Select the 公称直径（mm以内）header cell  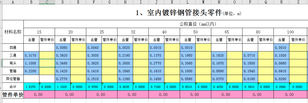click(x=198, y=24)
